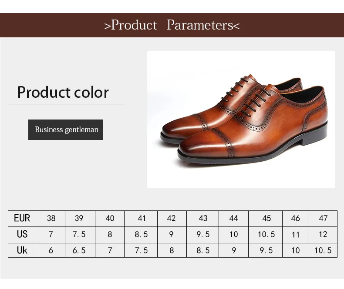Screen dimensions: 344x289
Task: Select EUR size 38 cell
Action: (51, 218)
